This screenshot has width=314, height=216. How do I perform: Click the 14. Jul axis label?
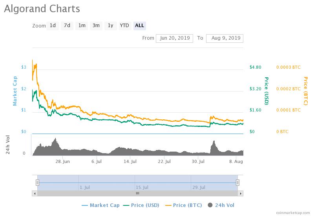point(130,161)
